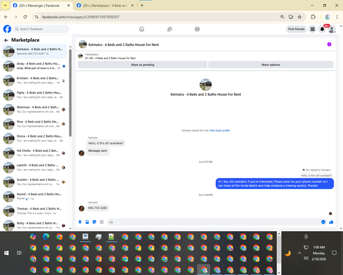Reload the page
343x275 pixels.
25,17
